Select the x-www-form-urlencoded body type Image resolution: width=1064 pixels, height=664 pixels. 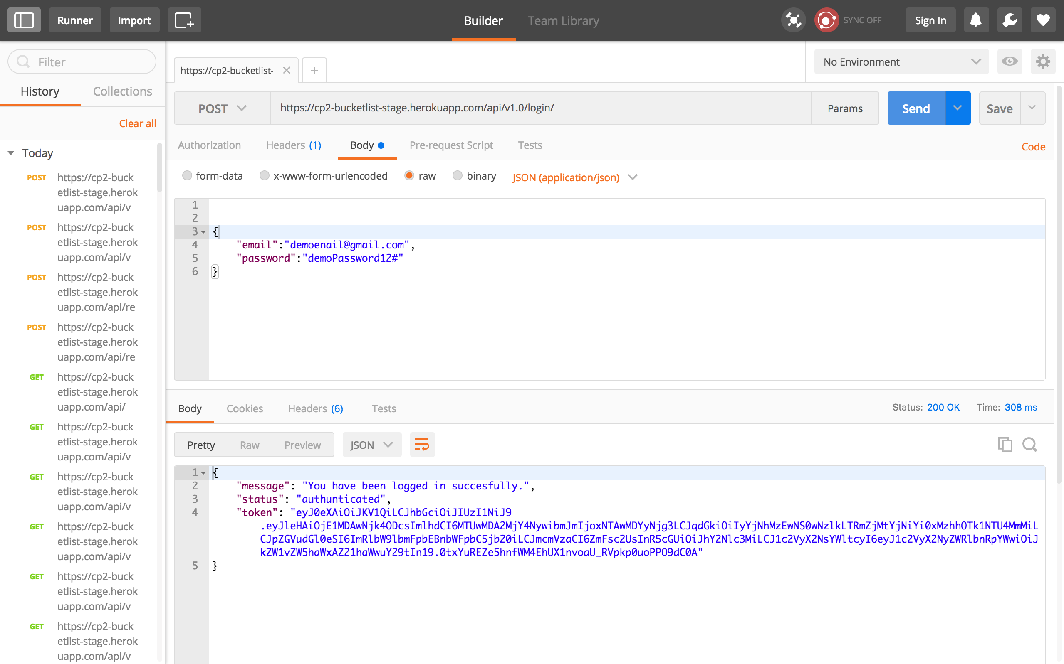coord(265,176)
